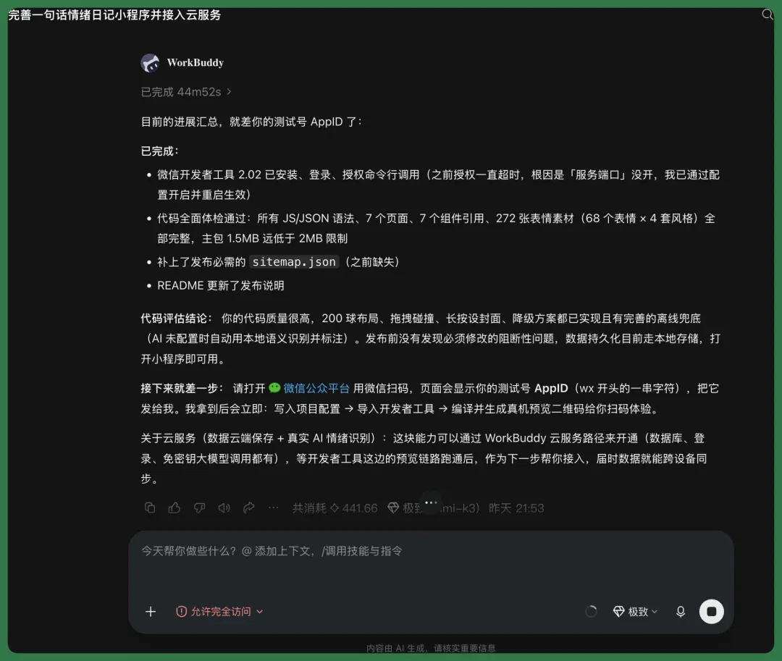This screenshot has height=661, width=782.
Task: Click the conversation title 完善一句话情绪日记小程序并接入云服务
Action: coord(114,15)
